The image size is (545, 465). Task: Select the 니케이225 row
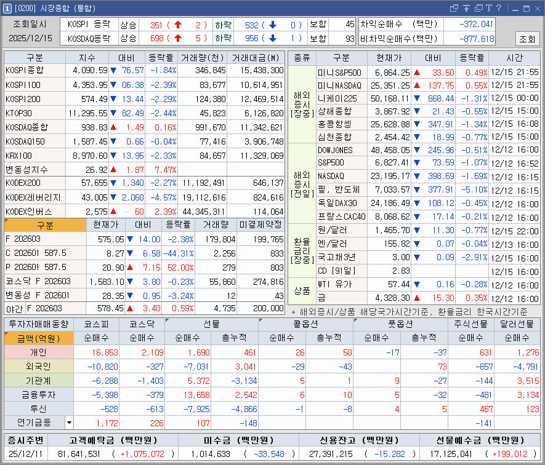(428, 98)
